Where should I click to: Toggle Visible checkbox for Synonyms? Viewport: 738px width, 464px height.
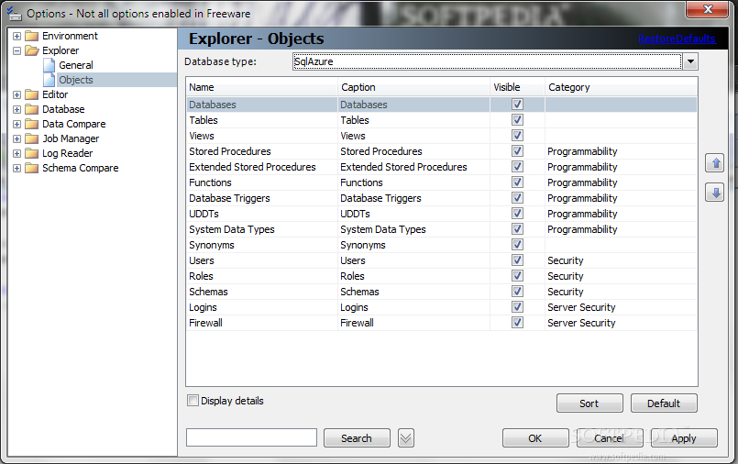click(517, 245)
